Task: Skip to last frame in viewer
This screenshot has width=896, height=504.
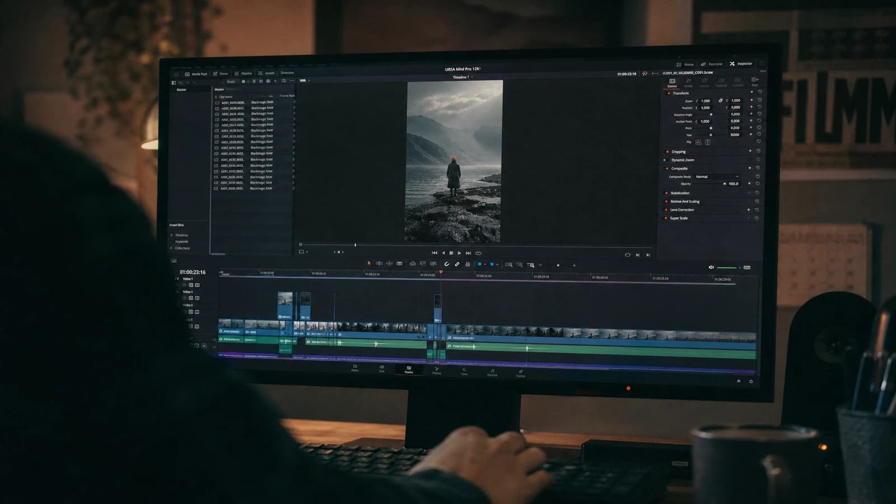Action: (469, 253)
